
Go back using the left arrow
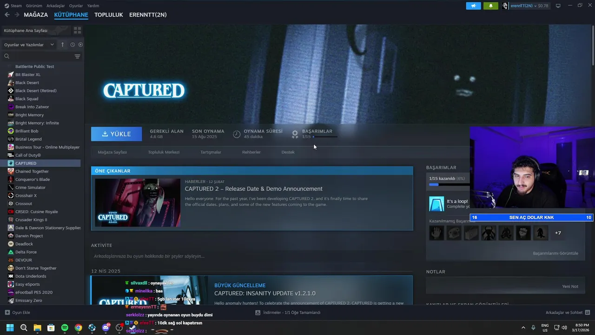pyautogui.click(x=7, y=15)
